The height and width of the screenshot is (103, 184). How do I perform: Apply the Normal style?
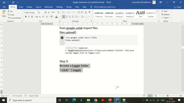pyautogui.click(x=99, y=14)
